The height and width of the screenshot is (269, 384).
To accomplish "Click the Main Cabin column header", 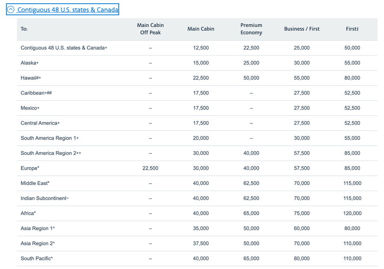I will click(x=201, y=29).
